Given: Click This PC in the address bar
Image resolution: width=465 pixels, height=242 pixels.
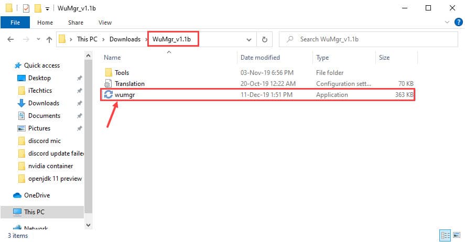Looking at the screenshot, I should coord(87,39).
